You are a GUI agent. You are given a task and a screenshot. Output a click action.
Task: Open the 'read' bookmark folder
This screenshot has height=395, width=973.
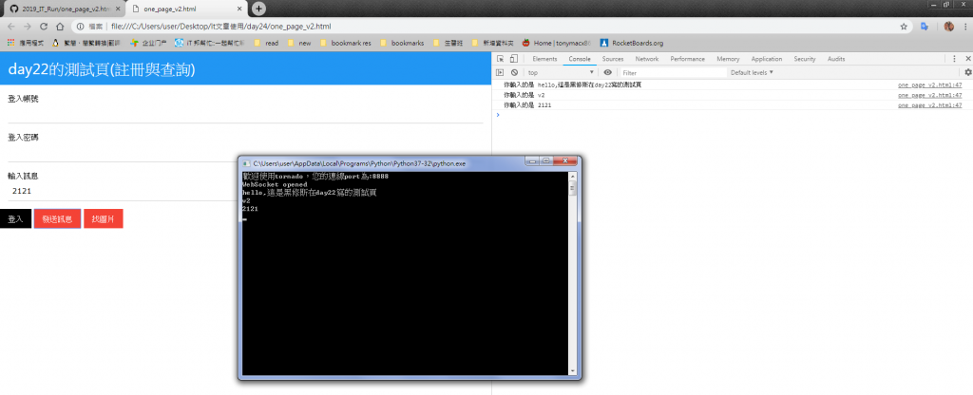[266, 44]
